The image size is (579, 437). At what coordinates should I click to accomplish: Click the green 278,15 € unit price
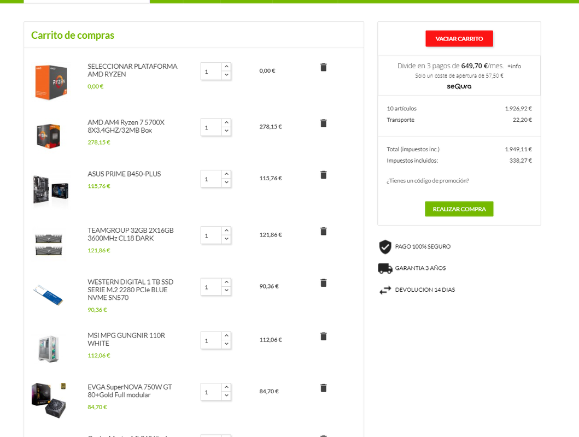(99, 143)
